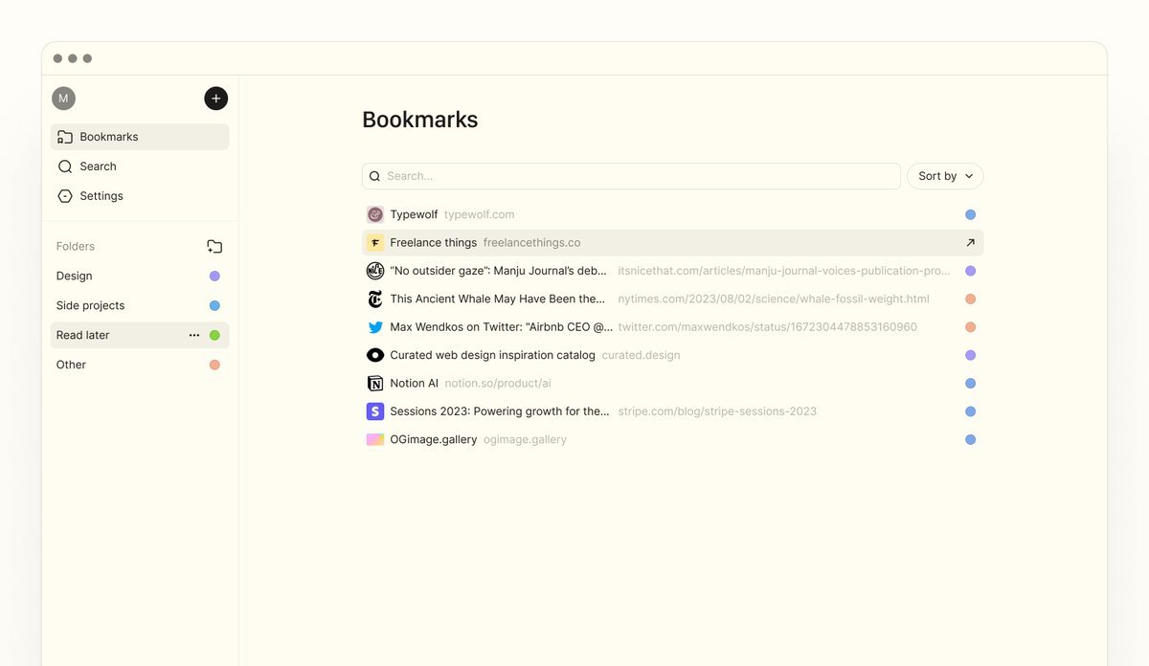Open the Typewolf bookmark

(414, 214)
